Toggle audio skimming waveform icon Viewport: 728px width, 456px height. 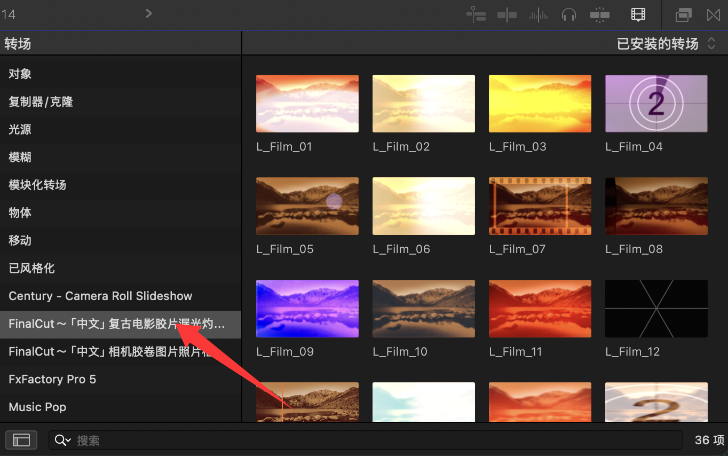tap(538, 15)
